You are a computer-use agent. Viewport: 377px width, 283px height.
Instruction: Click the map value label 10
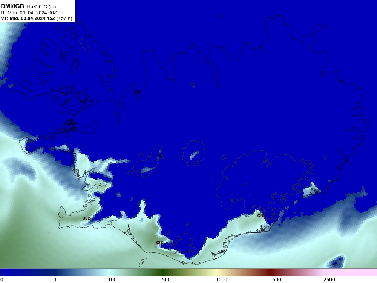(x=336, y=265)
